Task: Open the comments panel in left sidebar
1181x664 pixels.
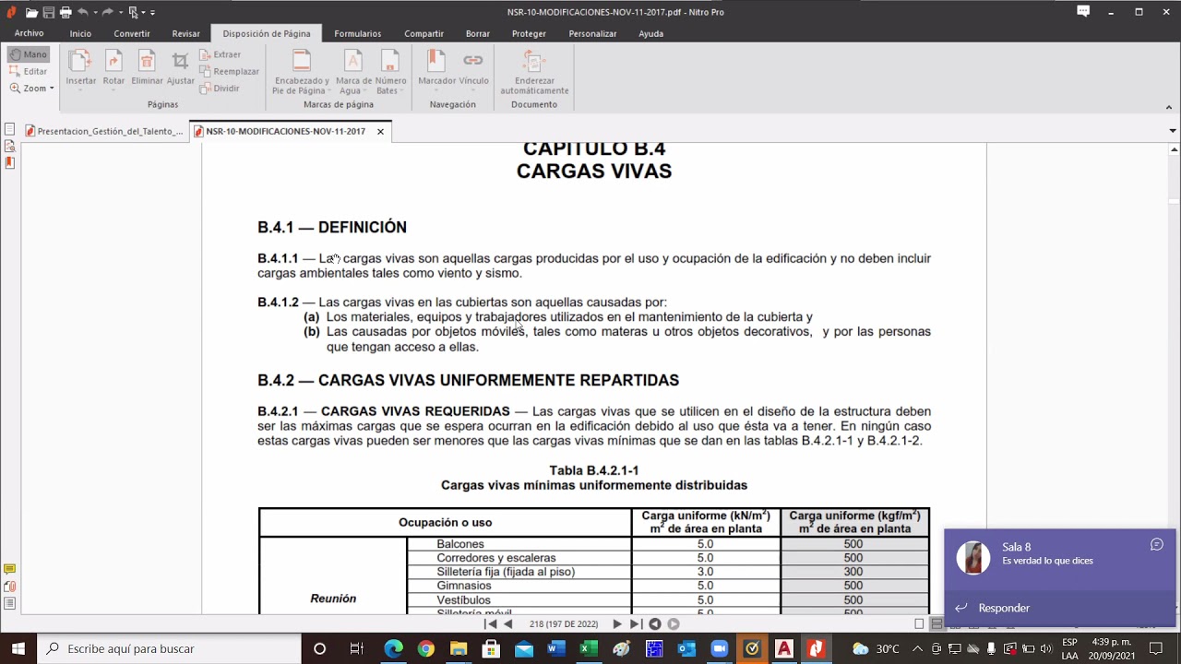Action: [x=9, y=570]
